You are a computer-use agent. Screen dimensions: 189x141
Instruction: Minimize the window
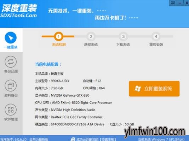pos(180,2)
